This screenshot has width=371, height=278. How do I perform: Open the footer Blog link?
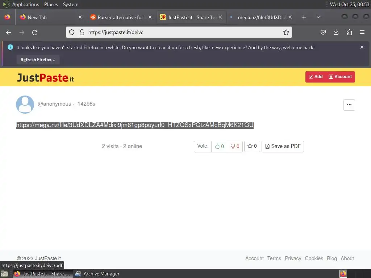coord(332,258)
